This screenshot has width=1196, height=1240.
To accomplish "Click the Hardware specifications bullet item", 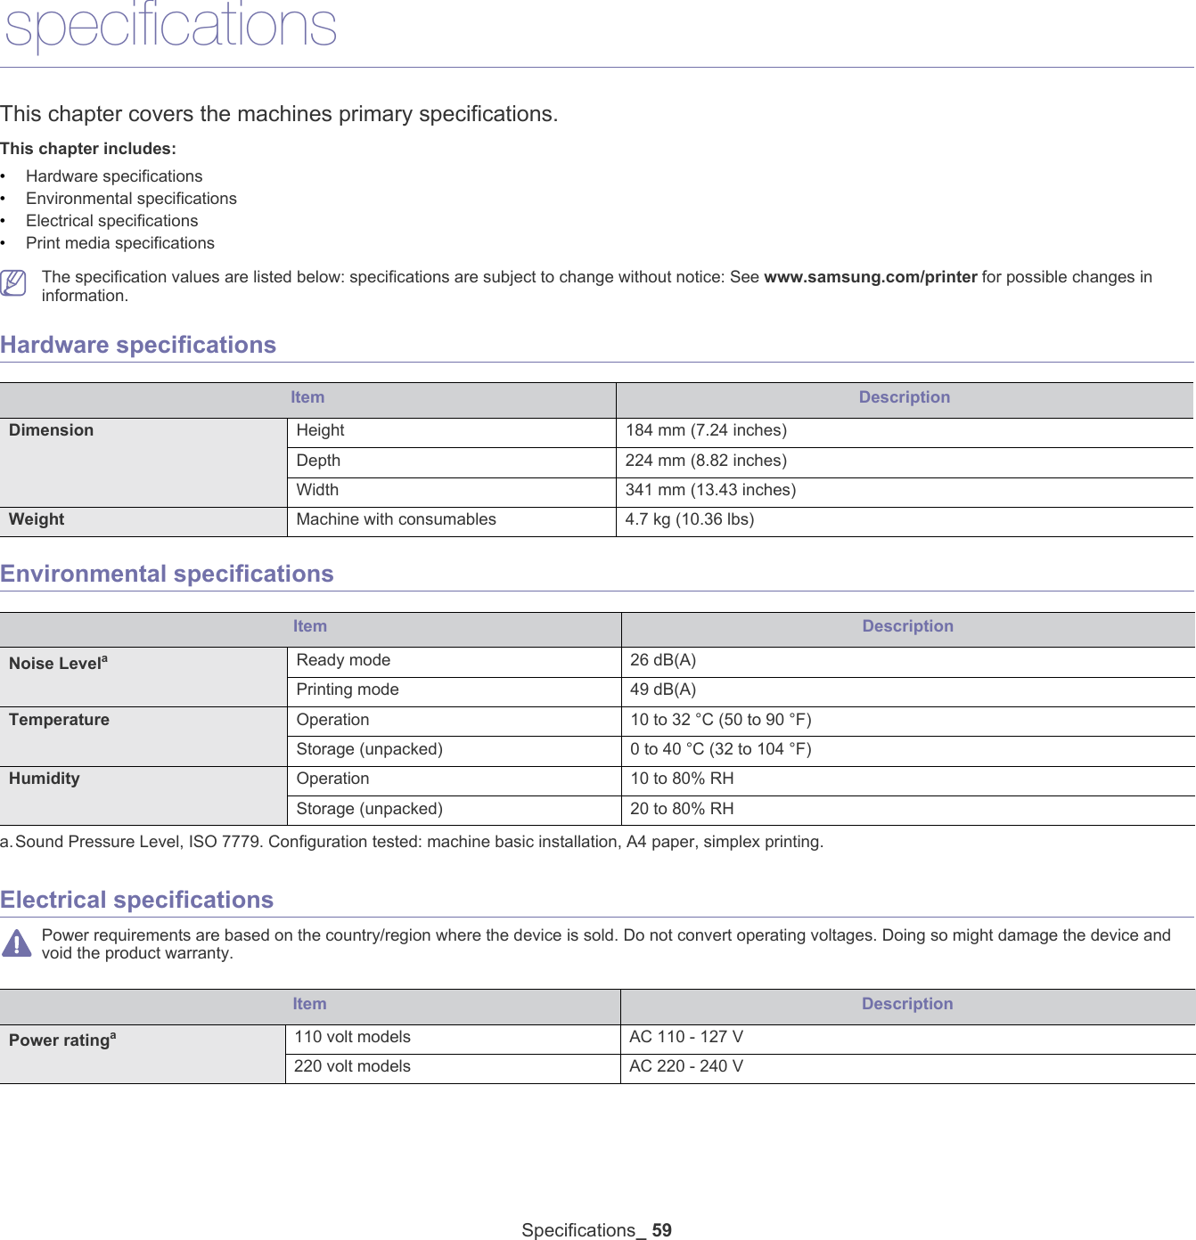I will click(x=114, y=175).
